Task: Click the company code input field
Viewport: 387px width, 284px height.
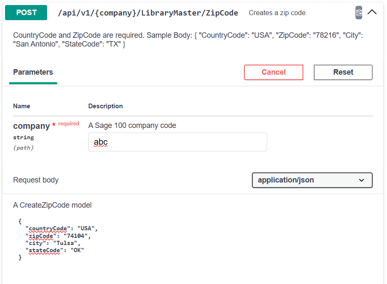Action: tap(178, 142)
